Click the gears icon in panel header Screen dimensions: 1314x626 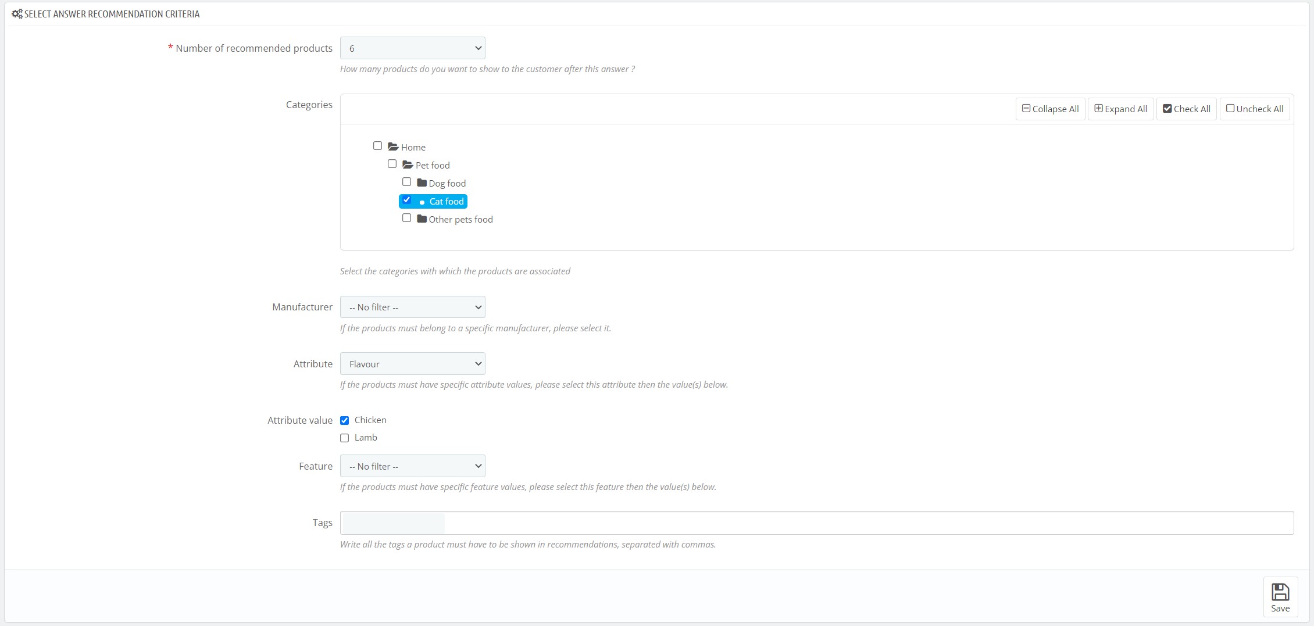pos(17,14)
